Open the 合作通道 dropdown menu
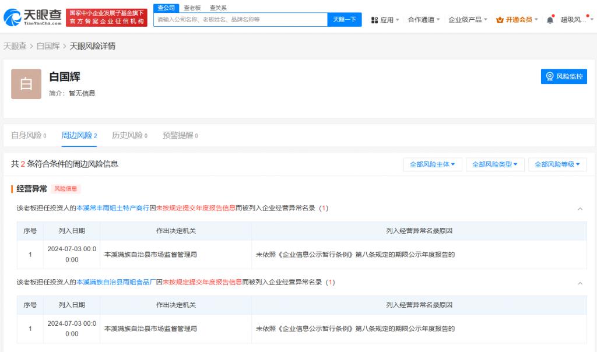This screenshot has width=597, height=352. click(x=424, y=20)
